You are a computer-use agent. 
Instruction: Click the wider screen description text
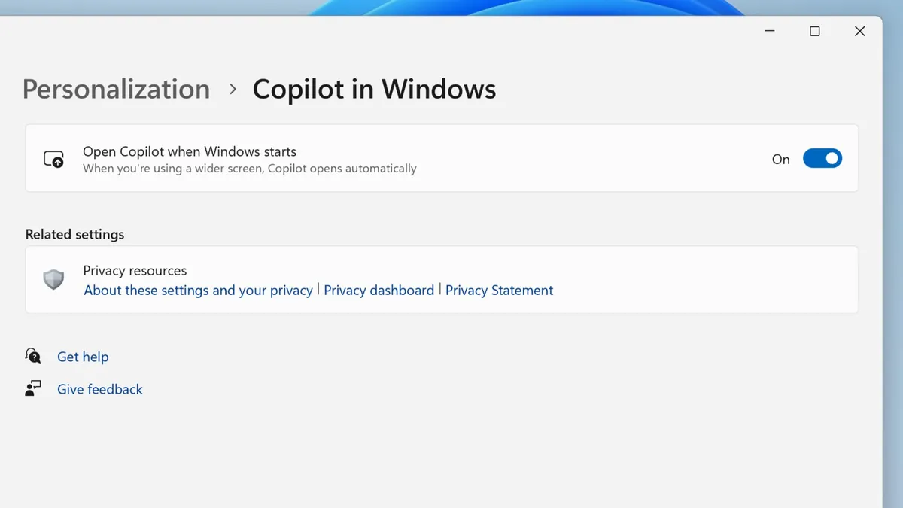click(250, 169)
